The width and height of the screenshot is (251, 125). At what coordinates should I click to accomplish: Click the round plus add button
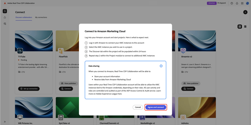pyautogui.click(x=245, y=12)
